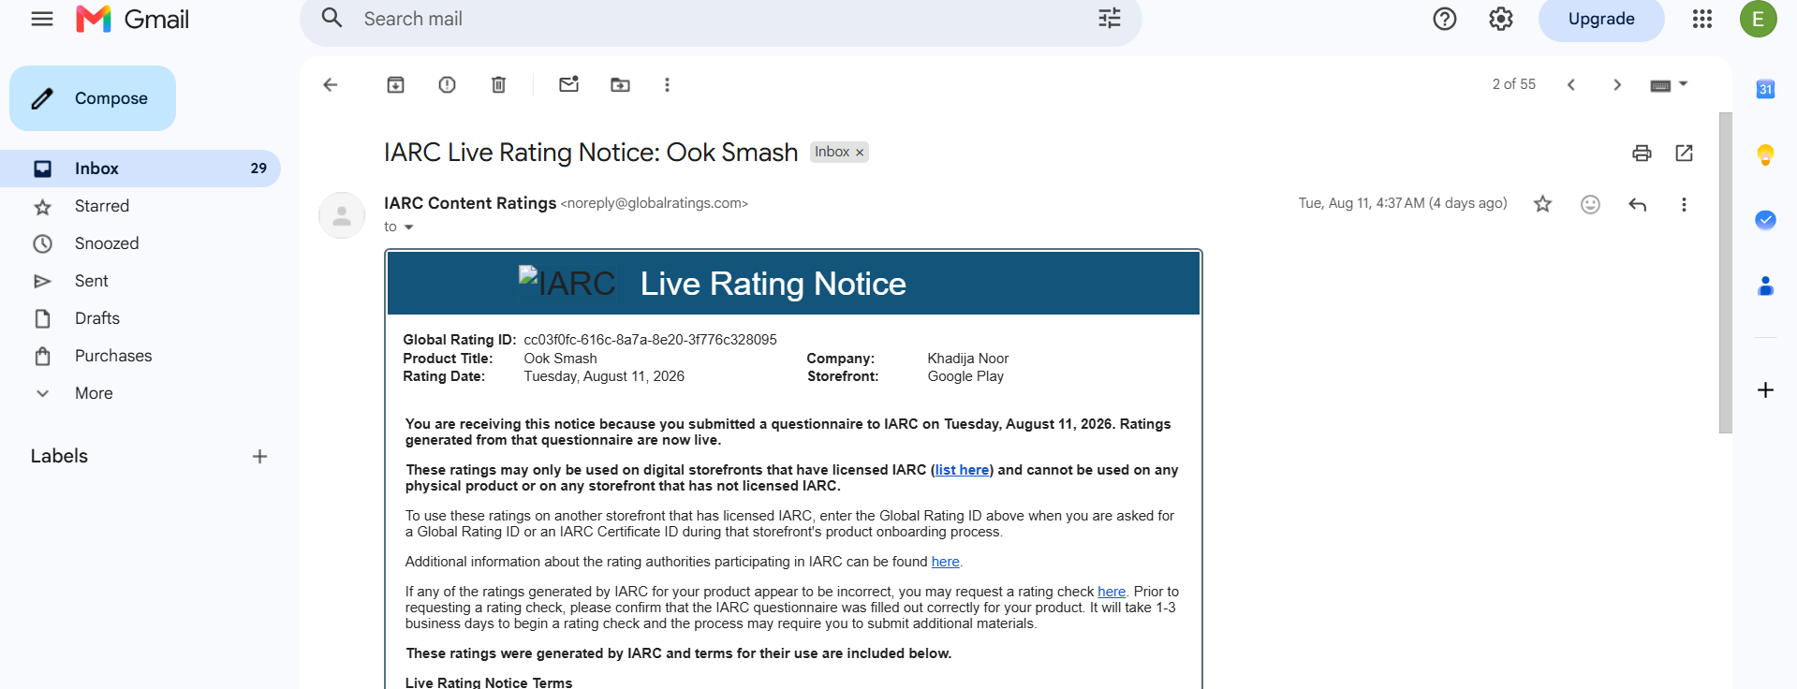Open message More options menu

[1684, 204]
